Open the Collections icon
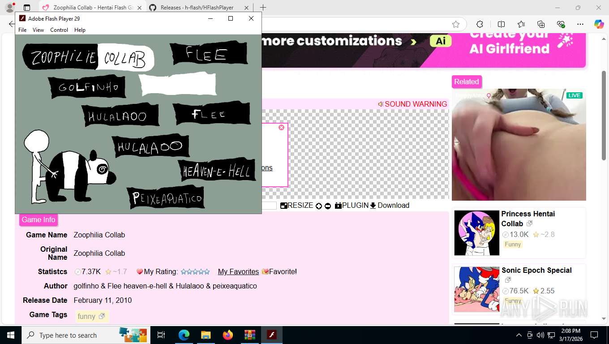The image size is (609, 344). click(541, 24)
